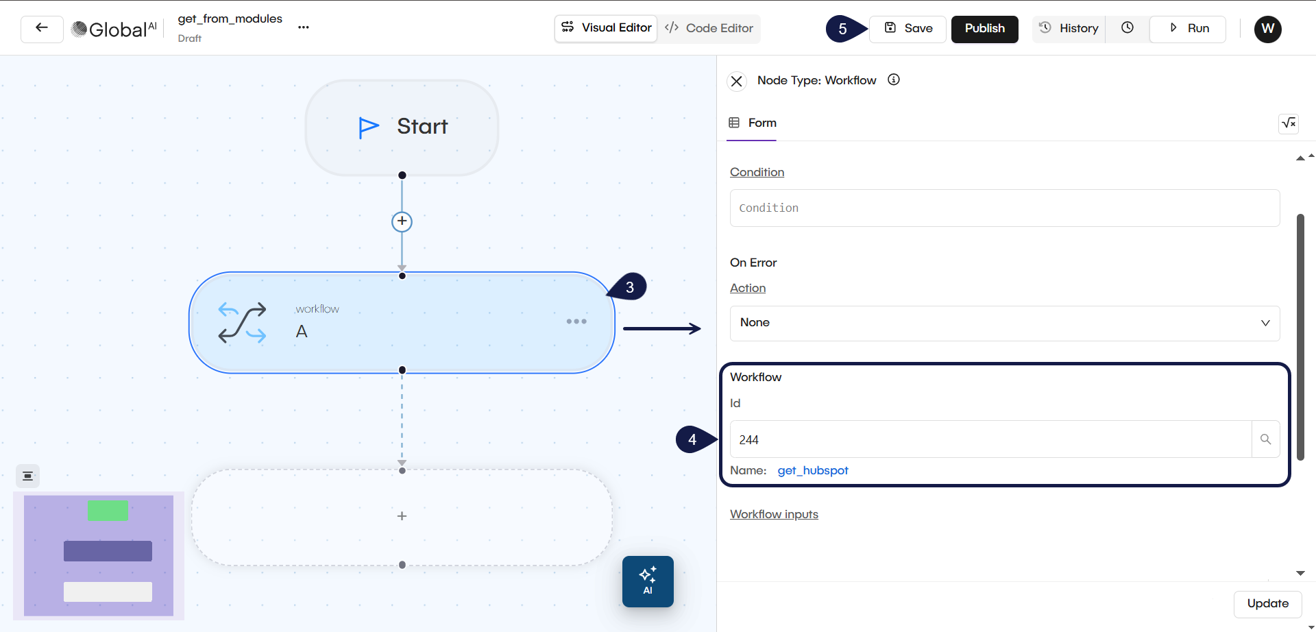Click the plus circle between Start and node A

point(402,221)
